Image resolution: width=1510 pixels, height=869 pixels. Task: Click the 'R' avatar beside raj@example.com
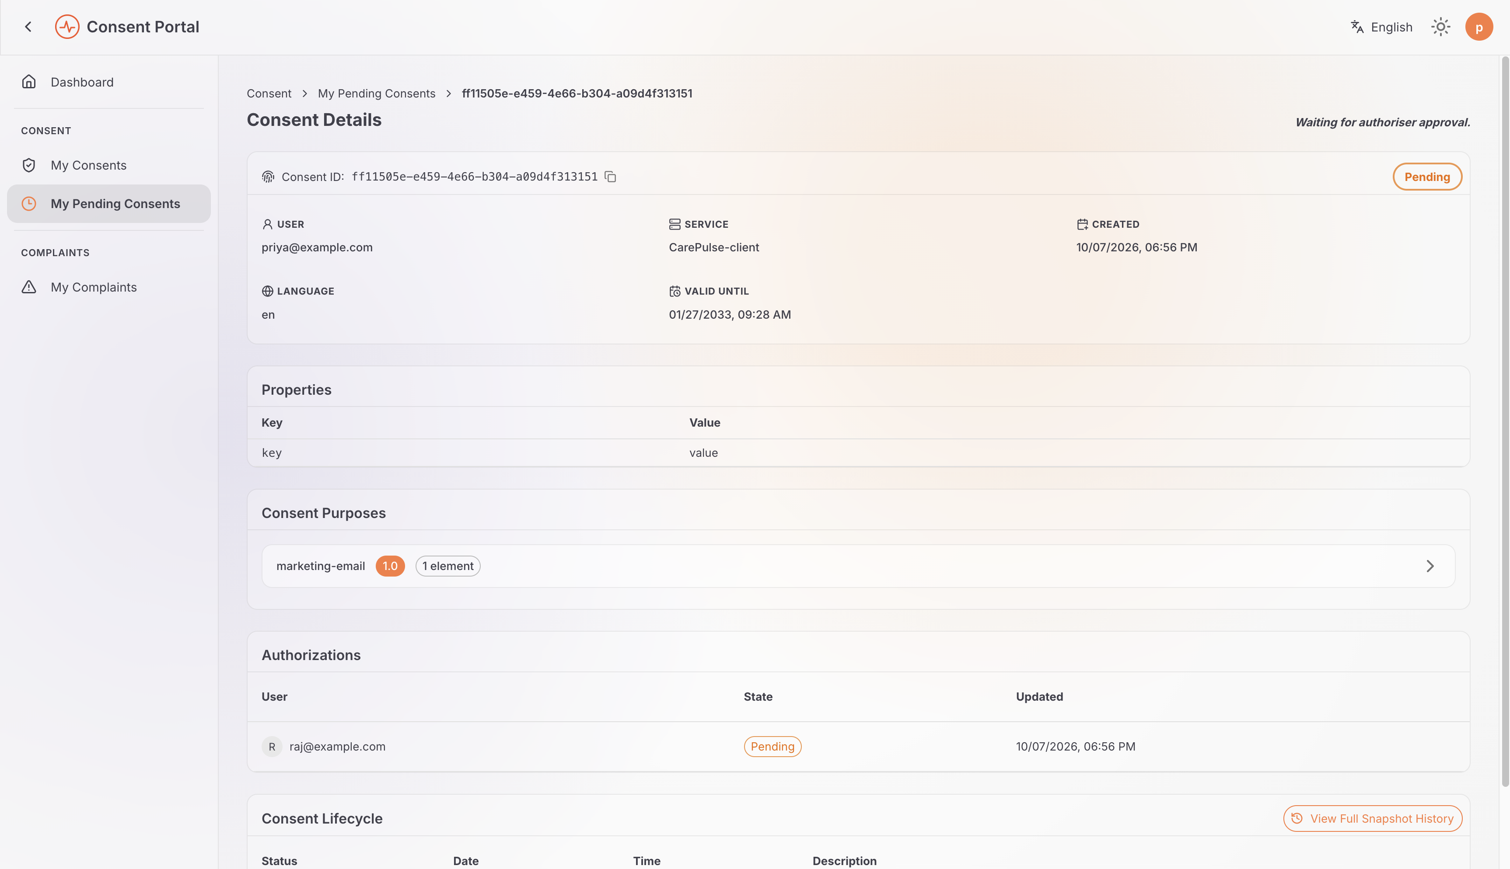(272, 747)
